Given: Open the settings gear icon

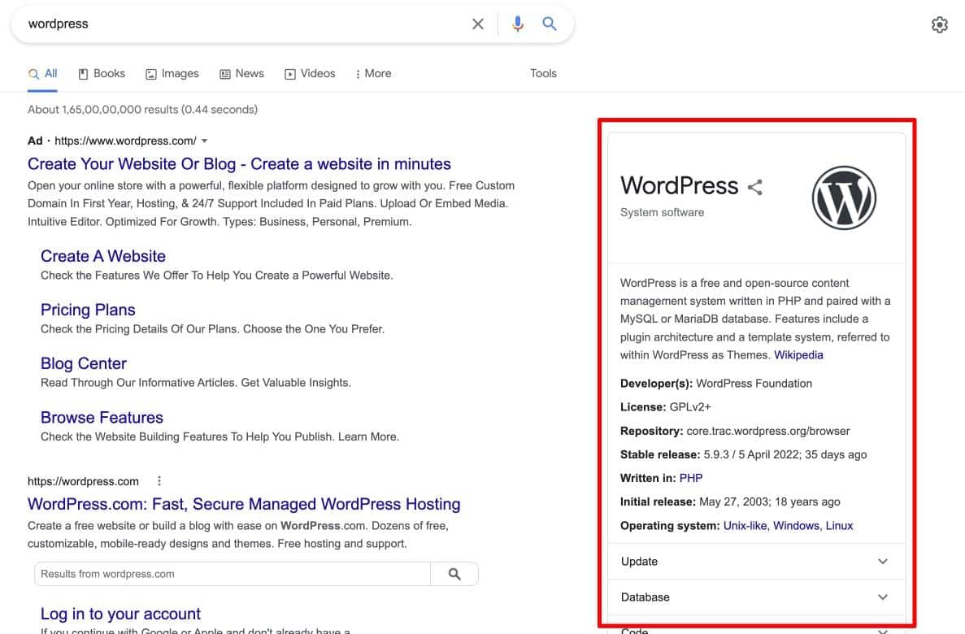Looking at the screenshot, I should tap(939, 25).
